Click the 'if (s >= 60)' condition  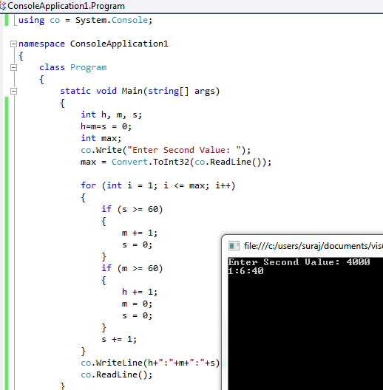coord(132,209)
